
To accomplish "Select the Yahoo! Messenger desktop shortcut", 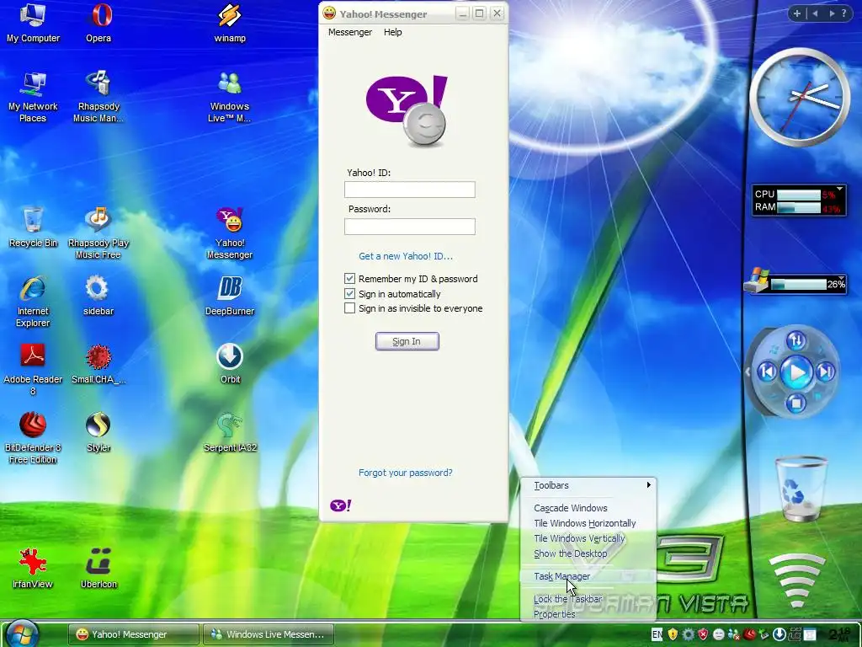I will (x=230, y=233).
